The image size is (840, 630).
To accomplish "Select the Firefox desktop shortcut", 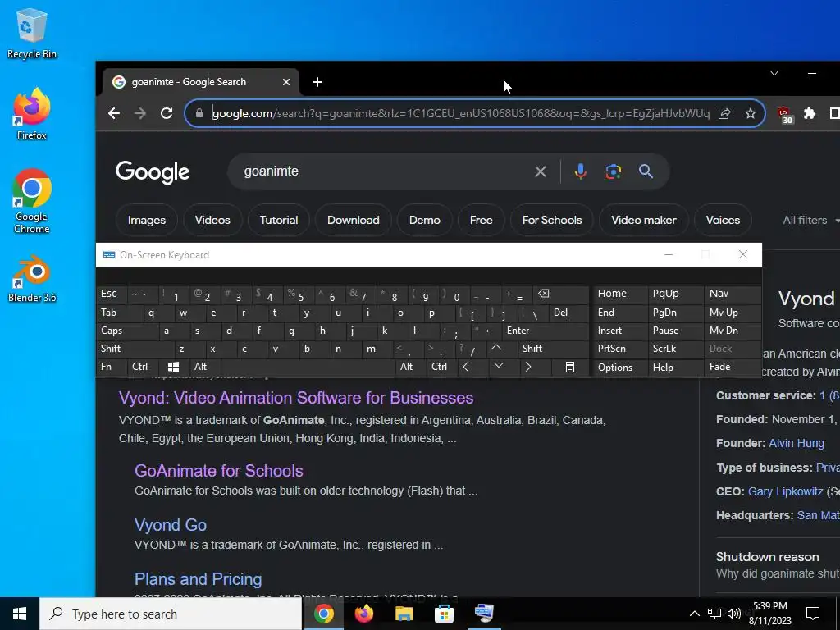I will point(32,114).
